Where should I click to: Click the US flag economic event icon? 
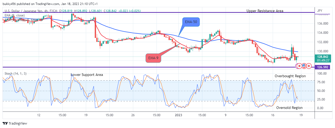coord(304,65)
